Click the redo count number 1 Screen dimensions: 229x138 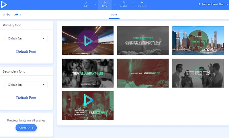tap(20, 15)
